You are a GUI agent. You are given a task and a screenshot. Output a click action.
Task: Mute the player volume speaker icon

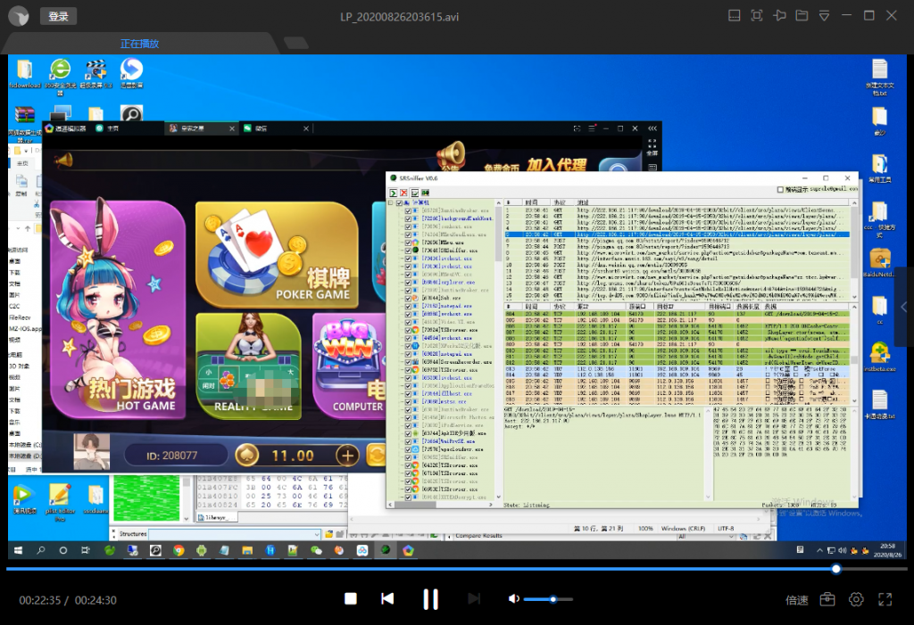click(x=513, y=599)
